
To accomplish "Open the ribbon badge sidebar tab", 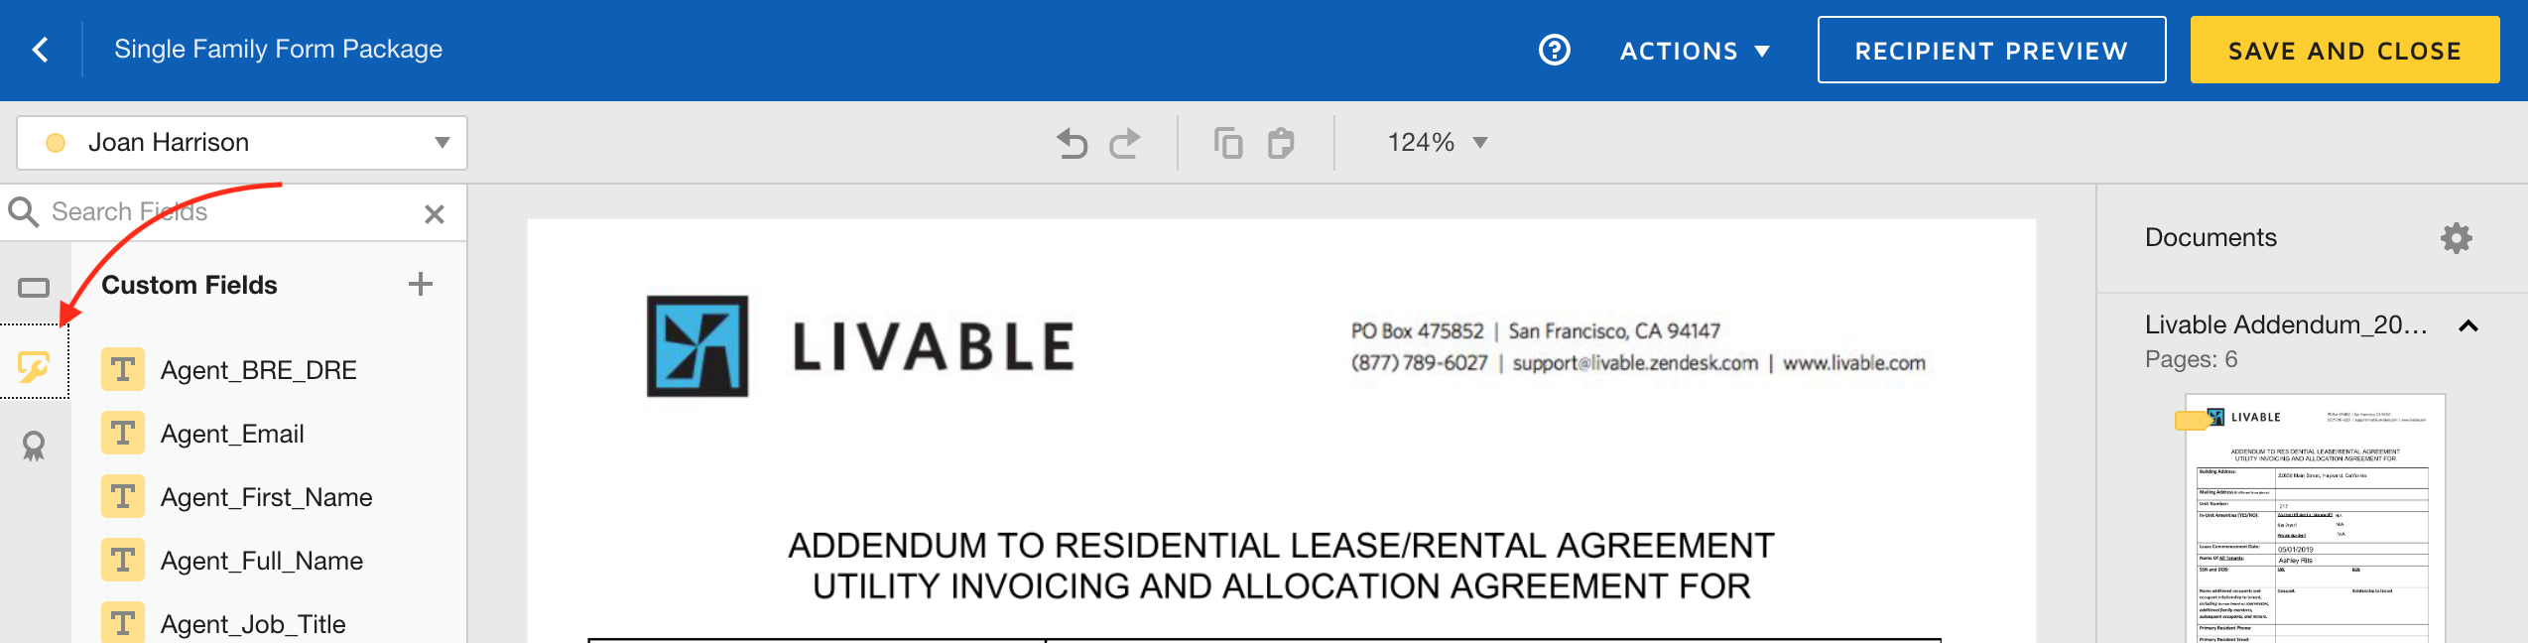I will pyautogui.click(x=34, y=447).
